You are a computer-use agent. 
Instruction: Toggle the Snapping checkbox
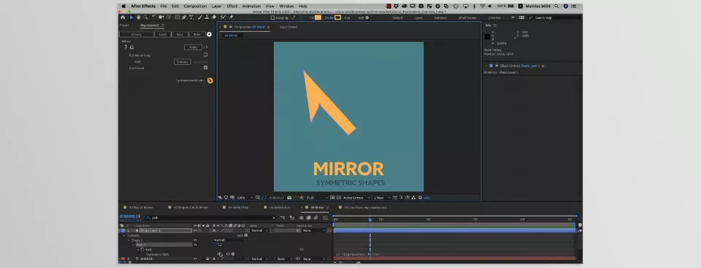click(x=272, y=18)
